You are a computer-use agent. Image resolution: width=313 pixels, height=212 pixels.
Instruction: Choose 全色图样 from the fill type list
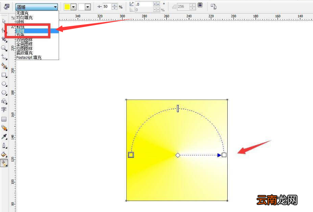coord(24,44)
